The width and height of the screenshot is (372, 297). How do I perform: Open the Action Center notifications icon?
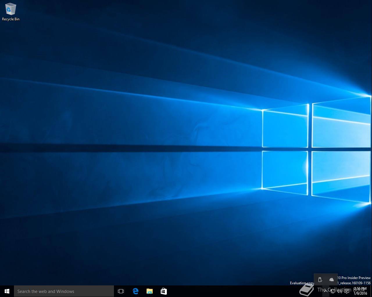[347, 291]
